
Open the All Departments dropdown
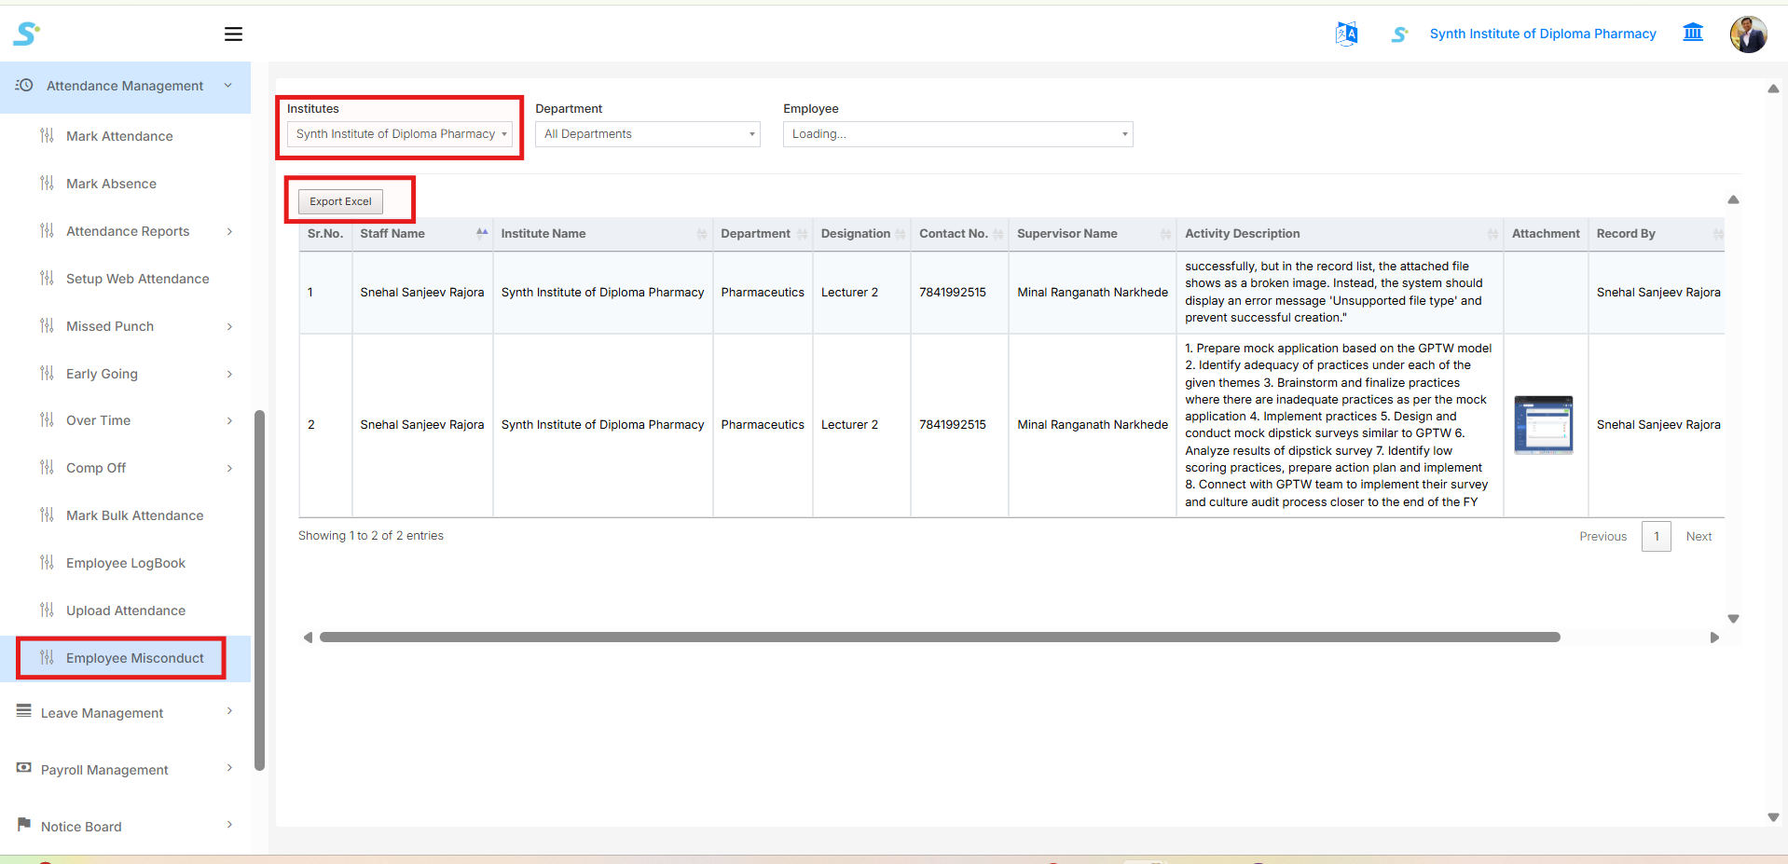pos(648,134)
